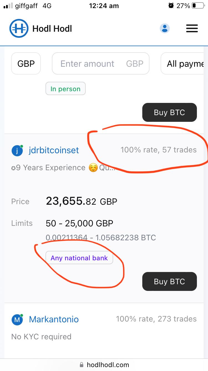
Task: Open the GBP currency dropdown
Action: 26,64
